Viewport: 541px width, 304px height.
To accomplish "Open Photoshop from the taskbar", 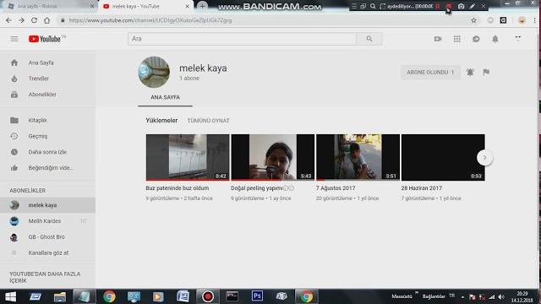I will (257, 296).
